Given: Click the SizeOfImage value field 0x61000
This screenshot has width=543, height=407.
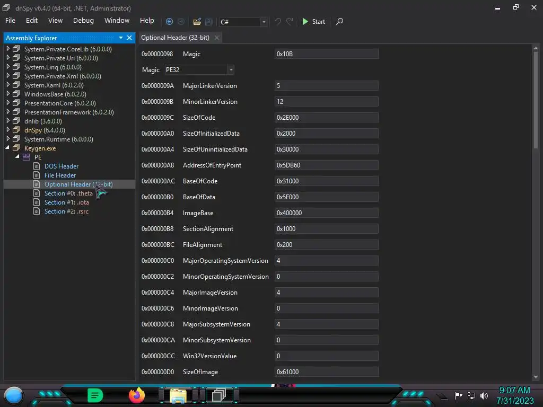Looking at the screenshot, I should 326,372.
